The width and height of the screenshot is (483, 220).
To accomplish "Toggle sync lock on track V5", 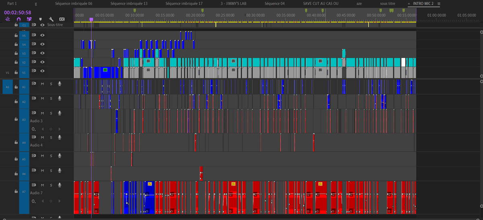I will coord(34,35).
